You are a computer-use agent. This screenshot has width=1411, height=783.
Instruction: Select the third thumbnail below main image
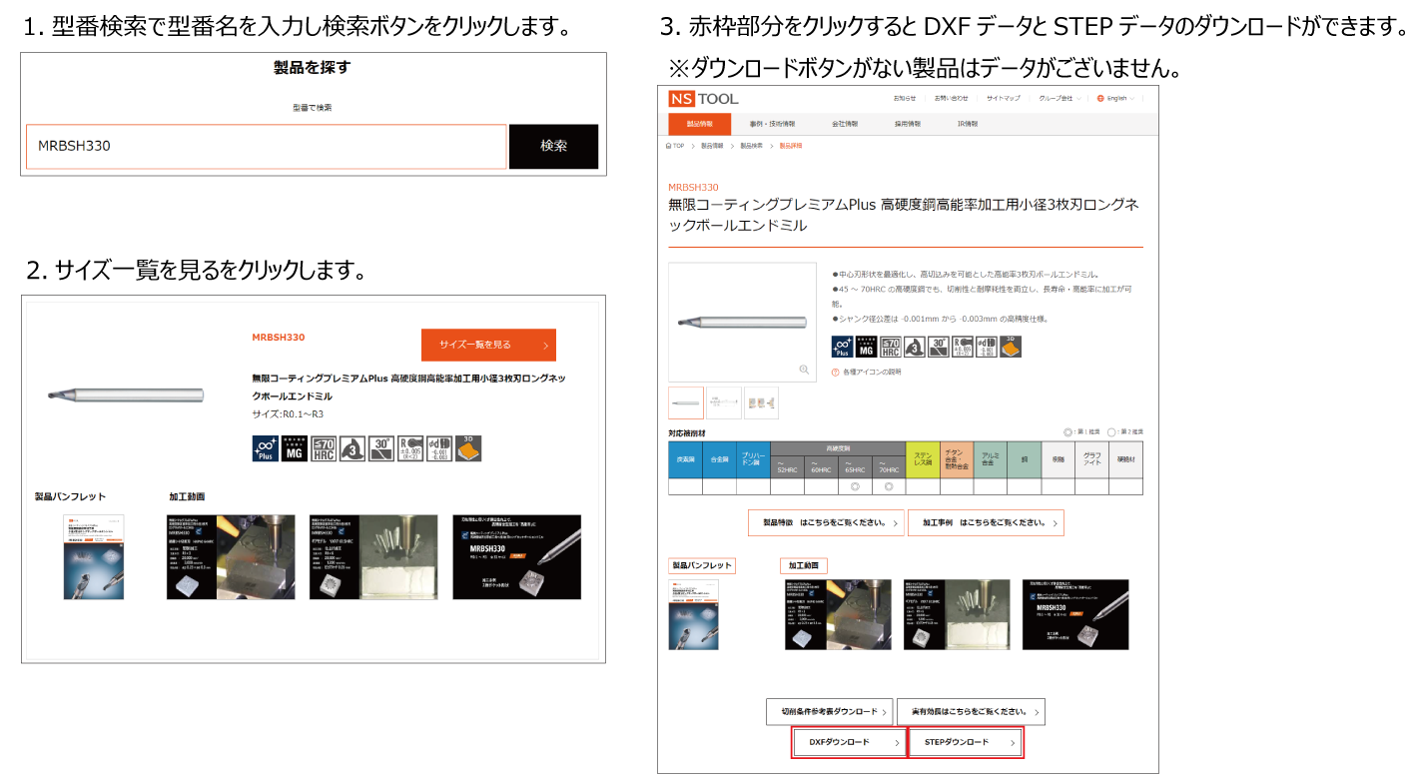[x=762, y=402]
